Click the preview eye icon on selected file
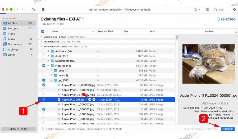The width and height of the screenshot is (238, 139). (90, 100)
